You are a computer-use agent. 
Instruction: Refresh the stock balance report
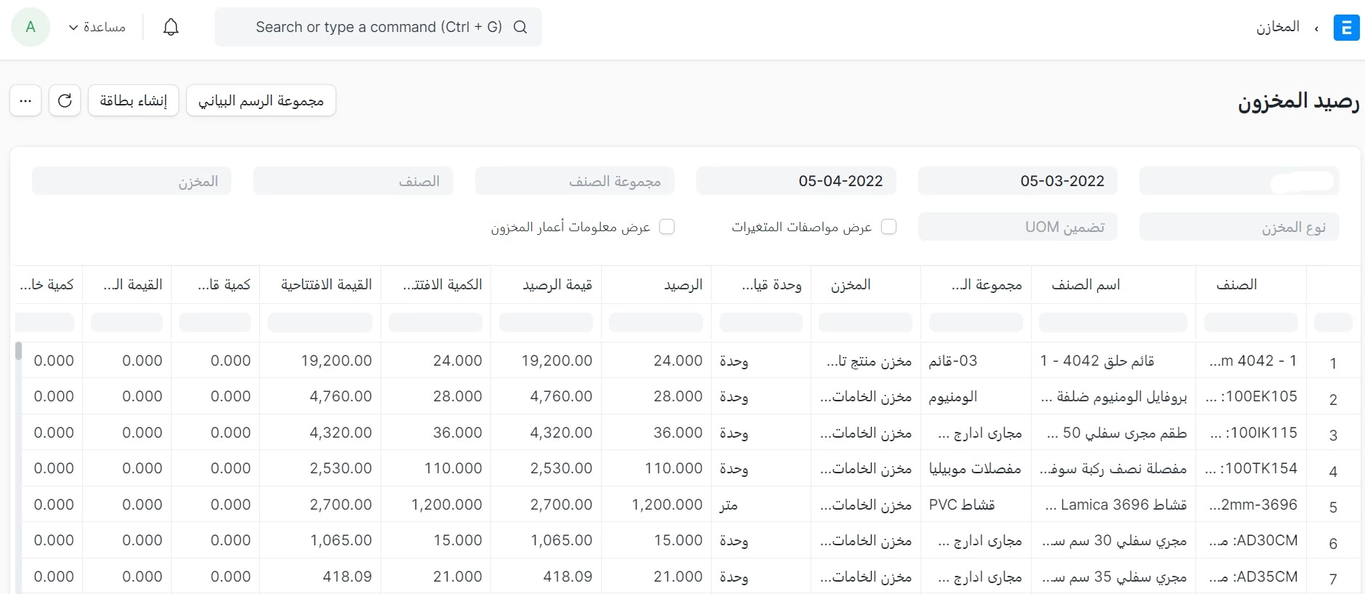click(x=65, y=100)
